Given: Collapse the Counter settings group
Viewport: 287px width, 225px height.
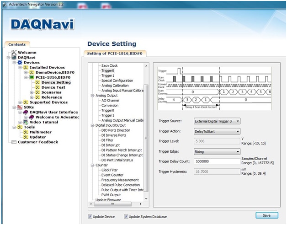Looking at the screenshot, I should tap(92, 165).
